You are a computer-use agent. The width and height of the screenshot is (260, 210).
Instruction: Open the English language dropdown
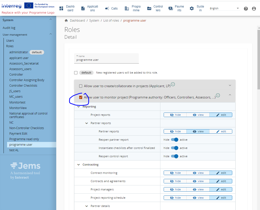point(224,9)
